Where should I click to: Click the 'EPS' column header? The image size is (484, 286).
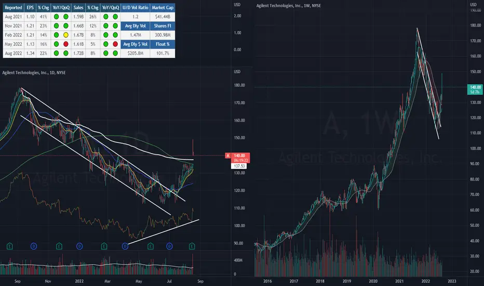click(30, 7)
